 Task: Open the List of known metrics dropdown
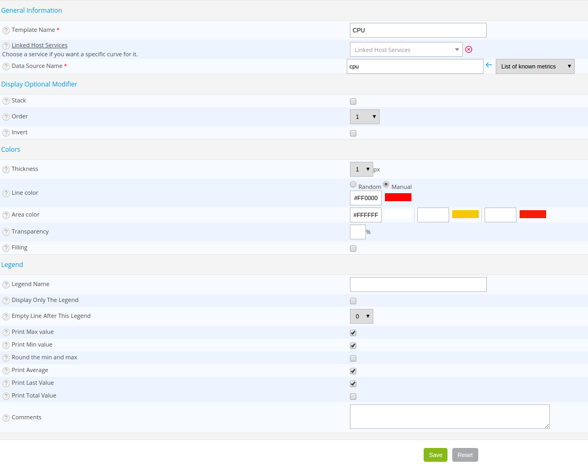point(535,66)
